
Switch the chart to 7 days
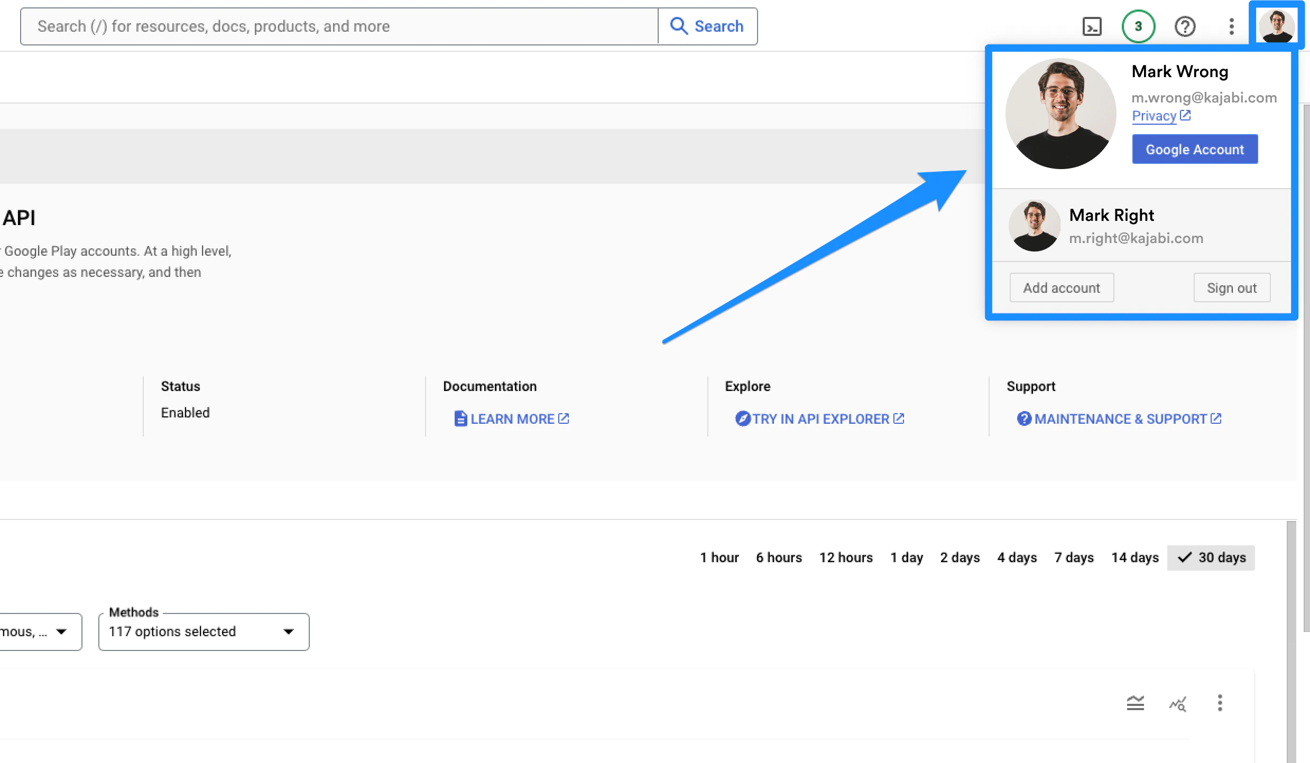1074,557
